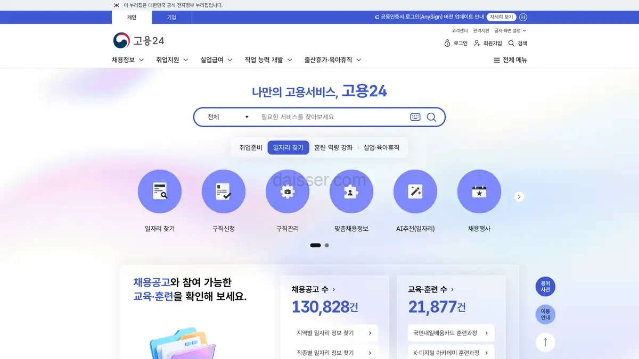Click the 로그인 lock icon link
This screenshot has width=639, height=359.
(x=456, y=43)
